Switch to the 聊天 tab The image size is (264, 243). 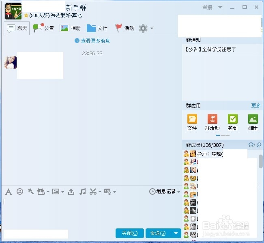(17, 28)
